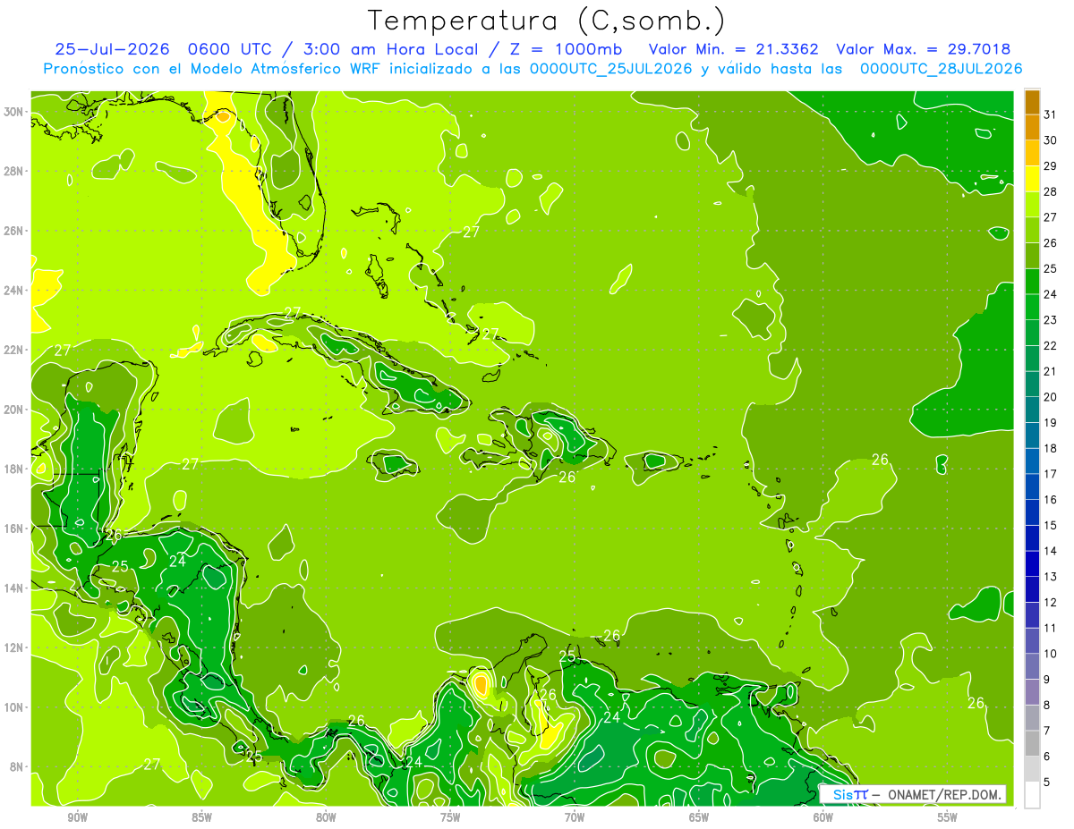Click latitude axis label "20N"
This screenshot has height=829, width=1074.
[13, 410]
